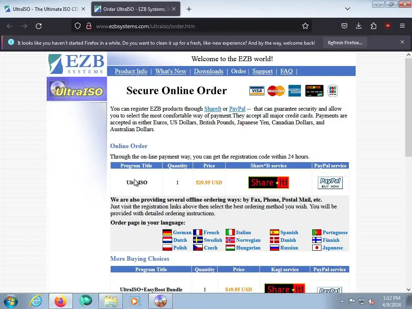
Task: Open the Norwegian order page
Action: pyautogui.click(x=248, y=240)
